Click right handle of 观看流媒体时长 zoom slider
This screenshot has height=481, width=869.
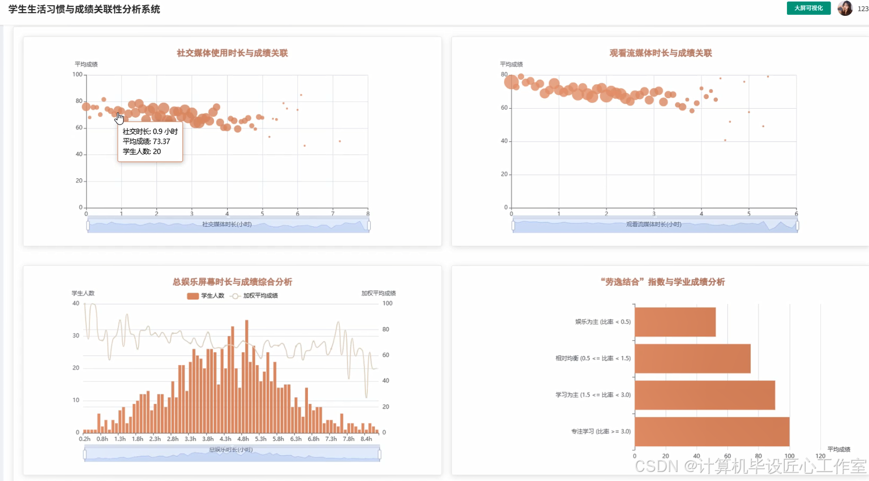pyautogui.click(x=797, y=226)
